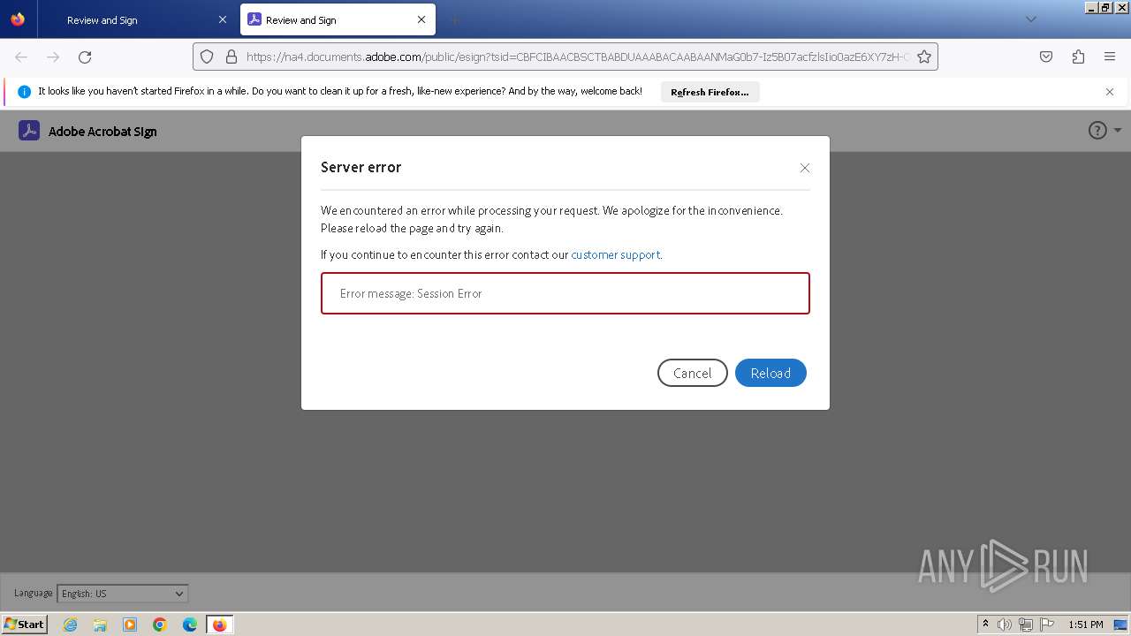Click the tracking protection shield icon

point(207,57)
